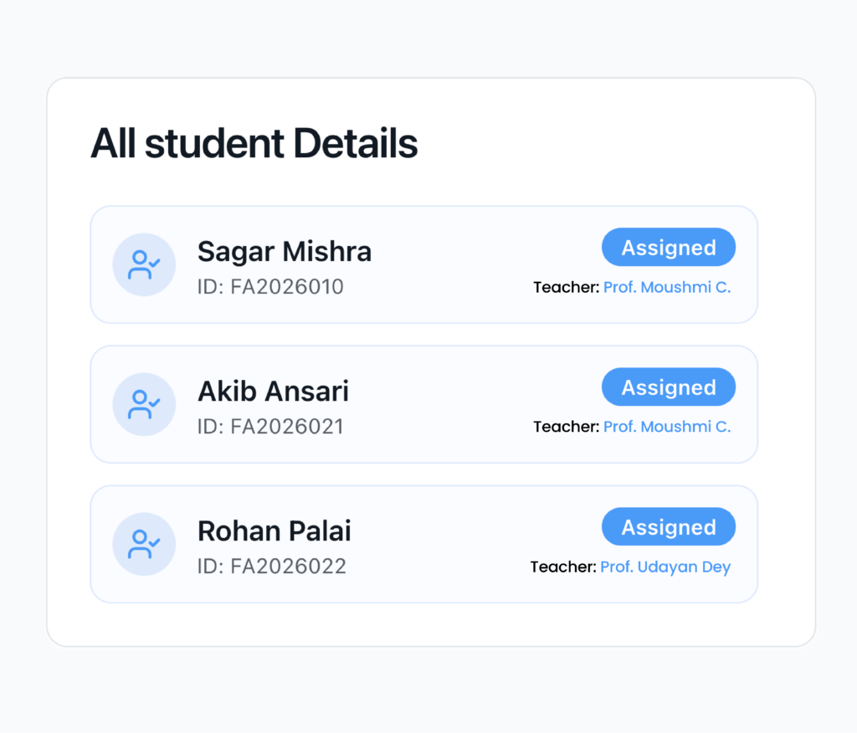The height and width of the screenshot is (733, 857).
Task: Click the user icon beside Sagar Mishra
Action: (144, 264)
